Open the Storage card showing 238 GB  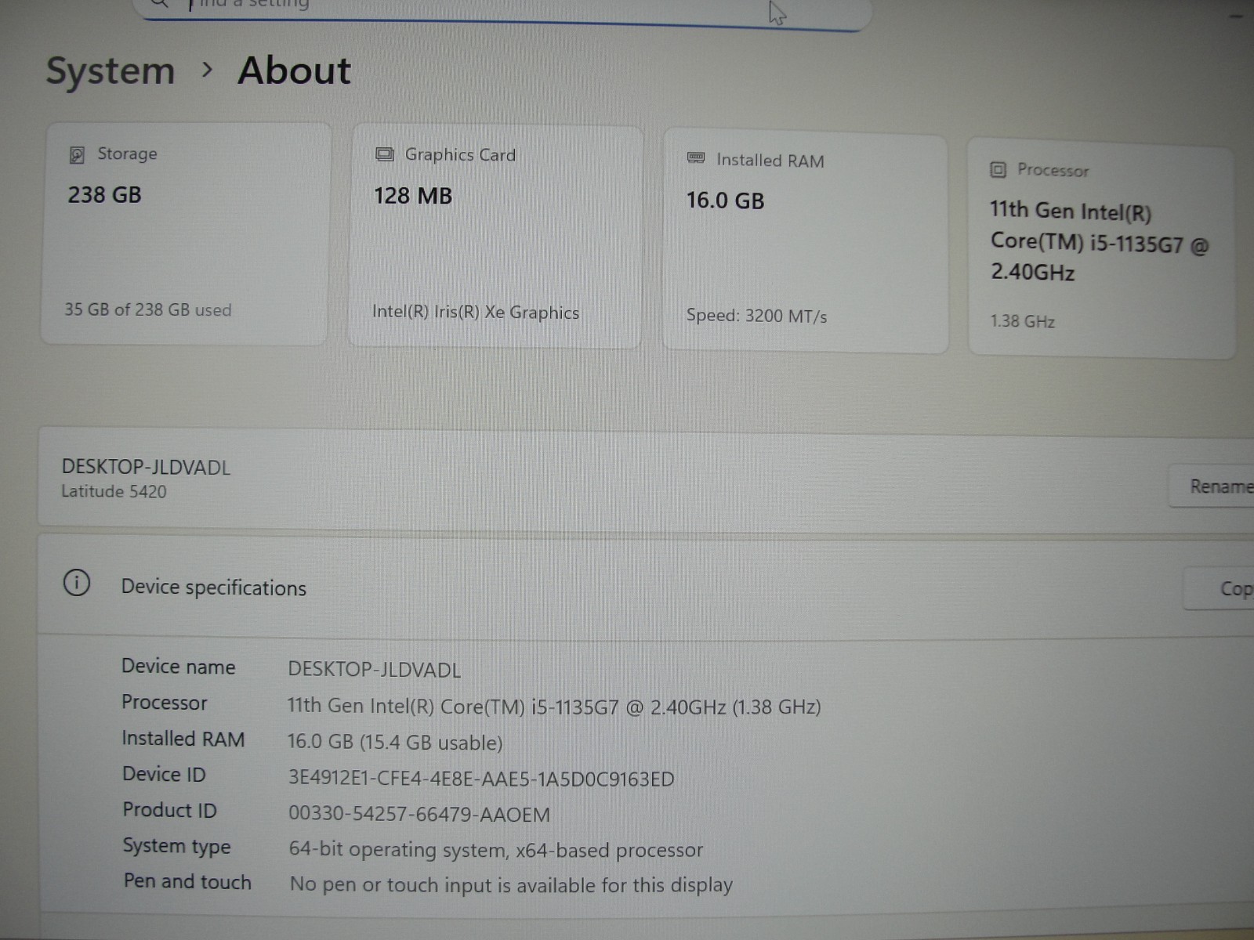(185, 233)
